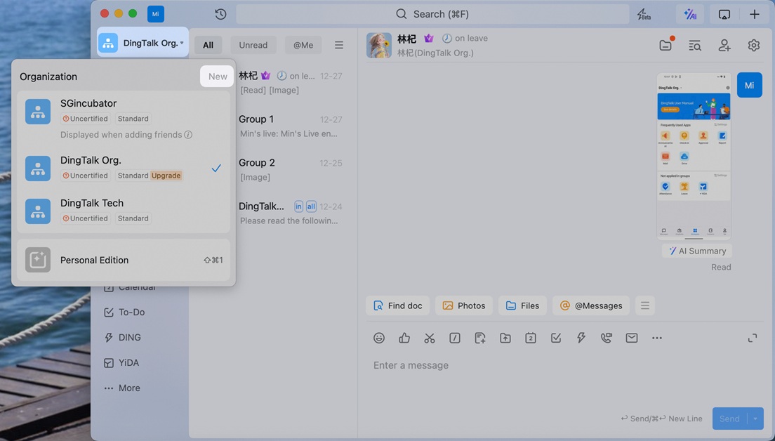Expand the message input box
This screenshot has height=441, width=775.
point(753,338)
